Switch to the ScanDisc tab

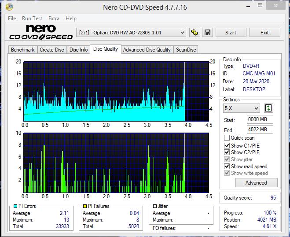pos(186,50)
